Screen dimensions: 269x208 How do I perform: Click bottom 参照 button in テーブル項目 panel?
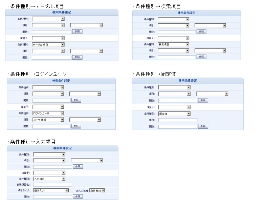click(x=77, y=57)
